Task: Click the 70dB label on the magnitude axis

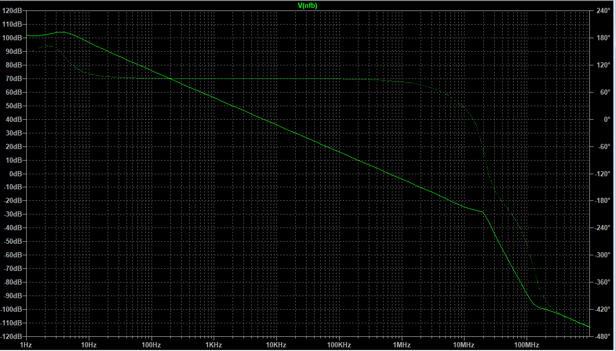Action: (14, 78)
